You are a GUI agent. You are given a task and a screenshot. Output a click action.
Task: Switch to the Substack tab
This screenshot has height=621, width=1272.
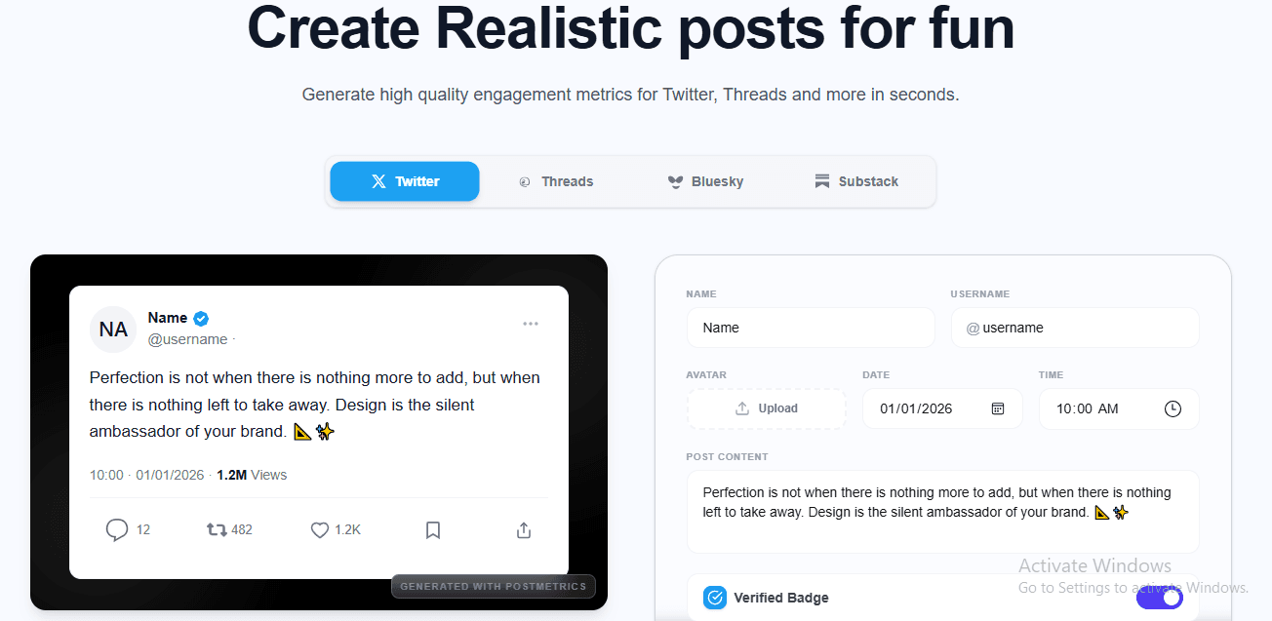pyautogui.click(x=855, y=180)
